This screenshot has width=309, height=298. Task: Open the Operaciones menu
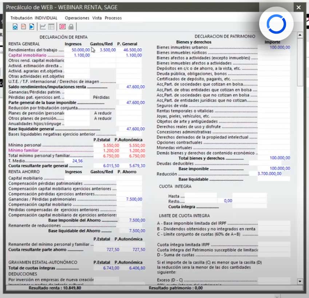point(77,18)
